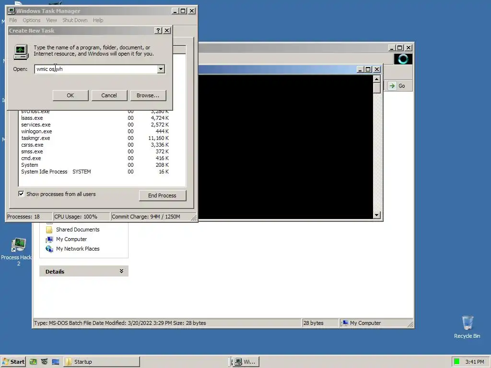The height and width of the screenshot is (368, 491).
Task: Open the Open field dropdown arrow
Action: point(161,69)
